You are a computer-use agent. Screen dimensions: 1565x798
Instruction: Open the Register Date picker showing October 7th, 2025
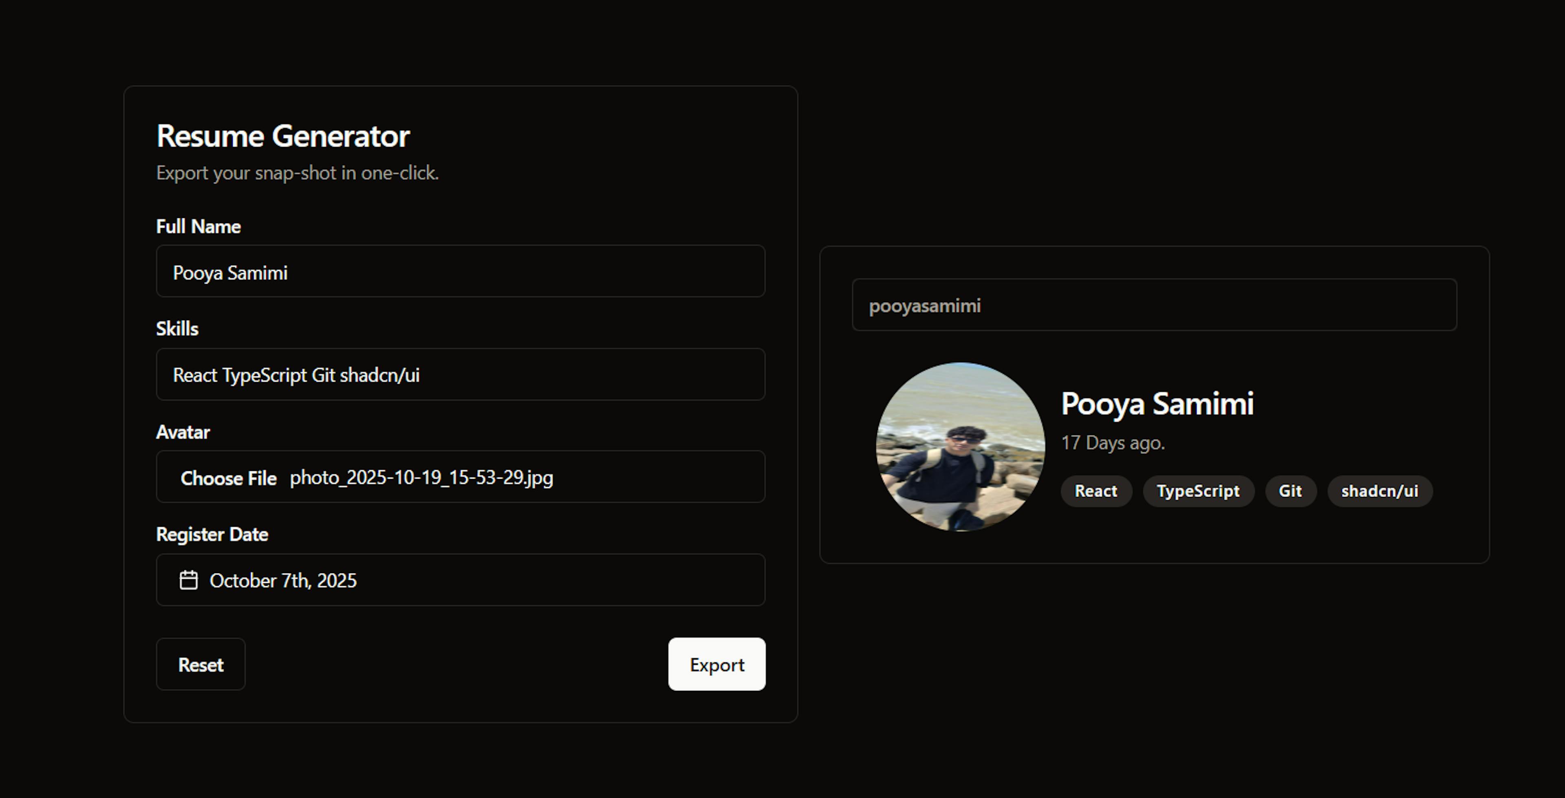click(x=460, y=580)
